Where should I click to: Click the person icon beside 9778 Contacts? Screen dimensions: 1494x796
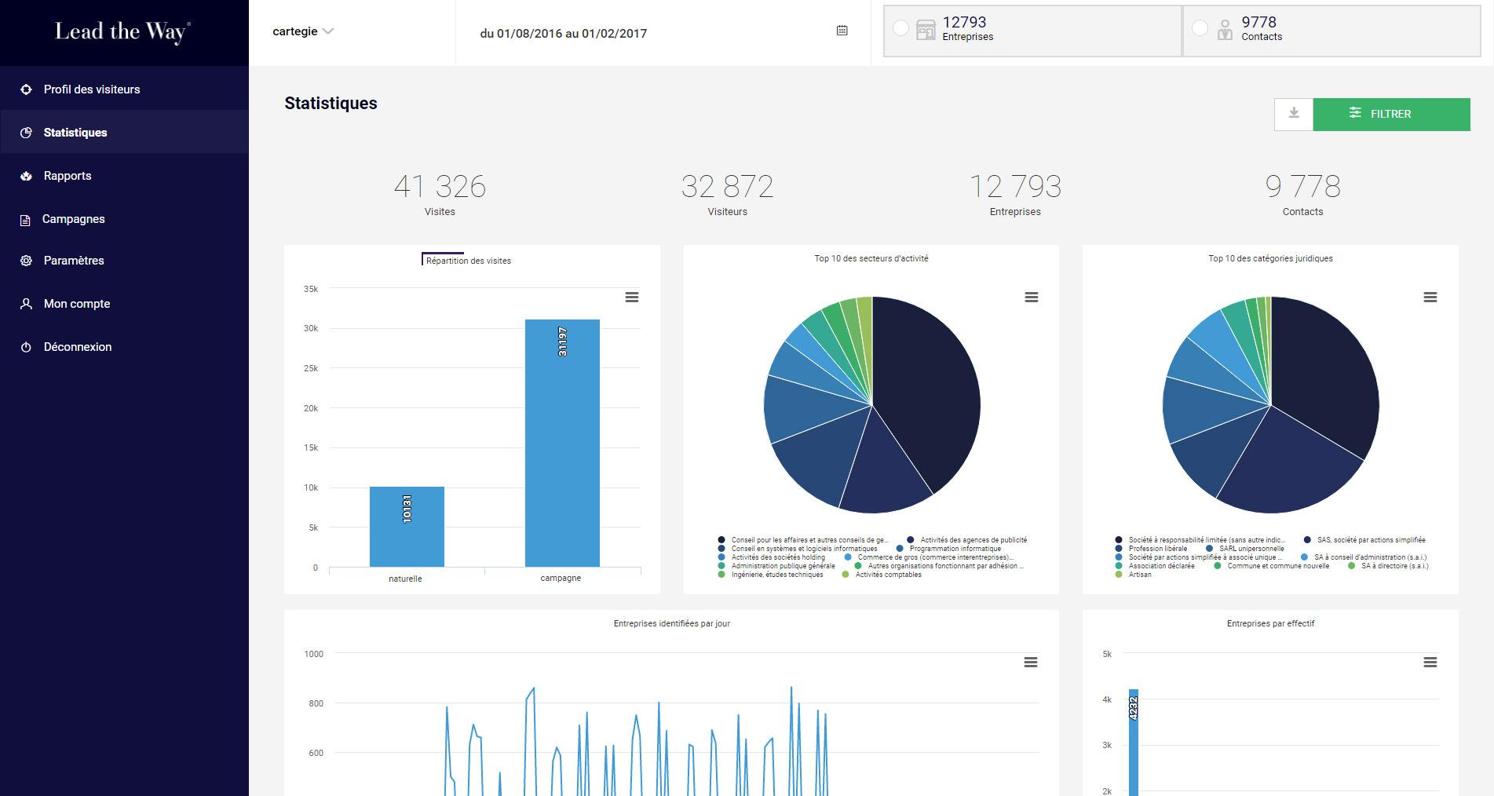pyautogui.click(x=1225, y=30)
